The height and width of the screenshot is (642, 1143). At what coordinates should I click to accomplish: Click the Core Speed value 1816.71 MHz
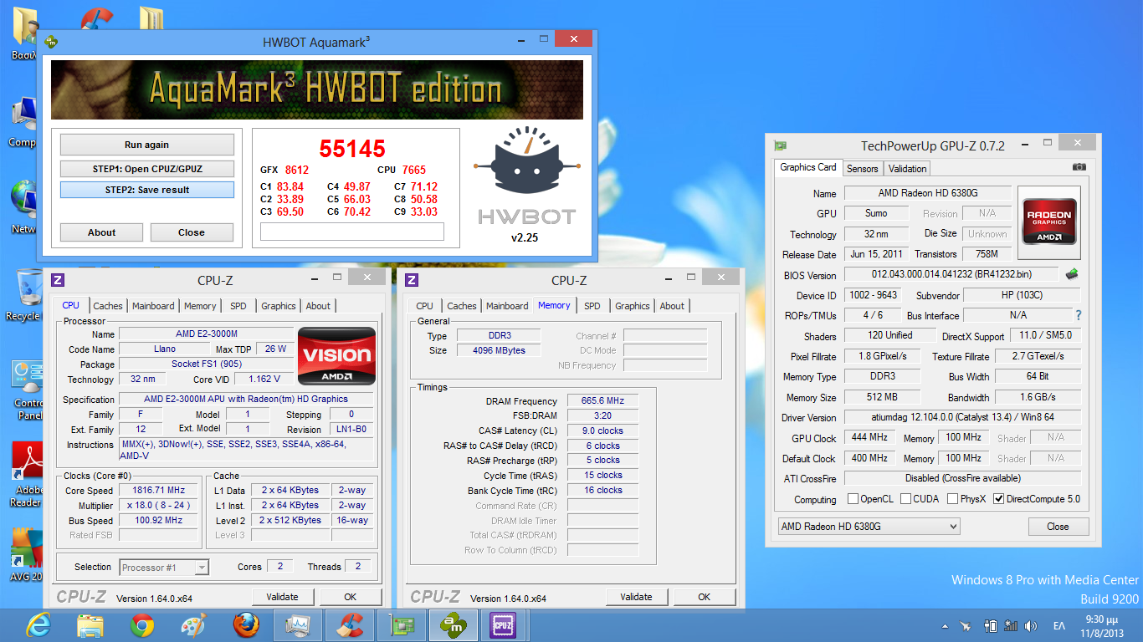point(159,491)
